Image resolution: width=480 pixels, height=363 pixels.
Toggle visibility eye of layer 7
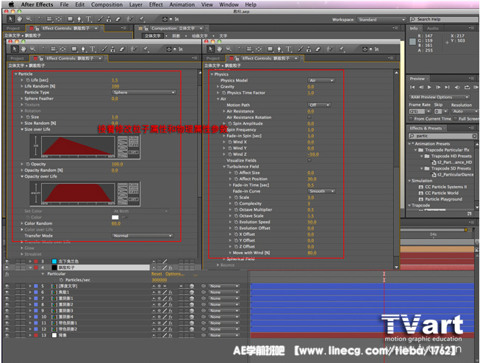7,298
